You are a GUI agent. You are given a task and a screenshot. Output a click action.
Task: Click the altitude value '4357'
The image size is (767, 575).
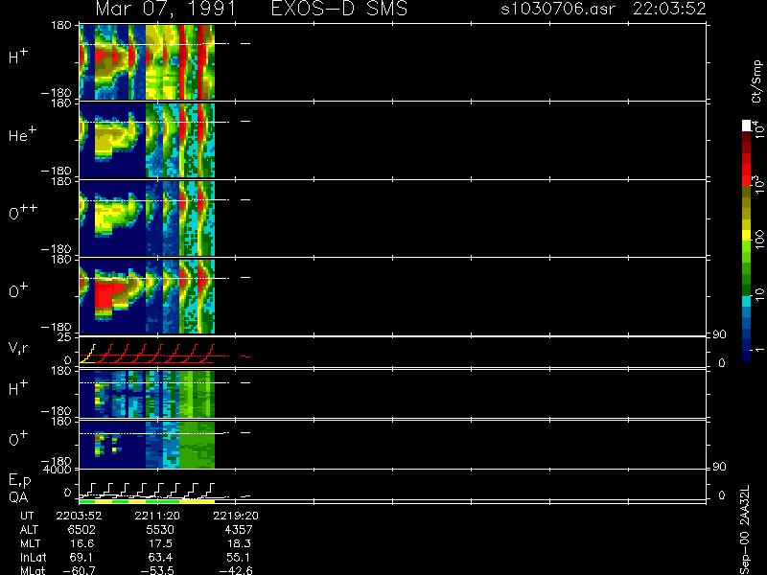[x=238, y=530]
